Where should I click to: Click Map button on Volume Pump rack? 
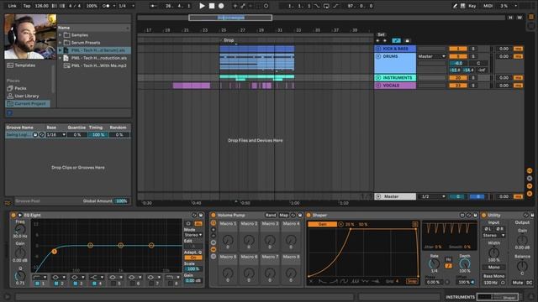tap(283, 215)
